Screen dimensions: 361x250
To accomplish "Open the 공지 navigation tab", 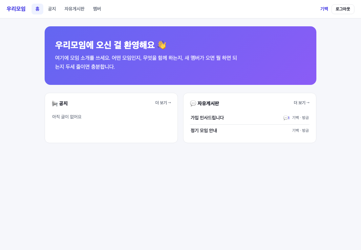I will pos(52,9).
